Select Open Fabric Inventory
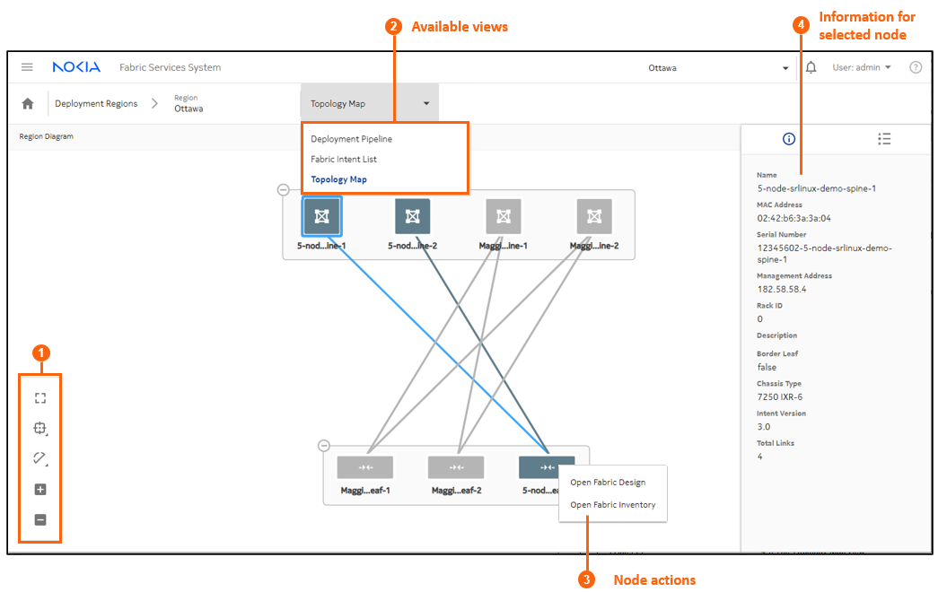The image size is (947, 592). click(612, 504)
